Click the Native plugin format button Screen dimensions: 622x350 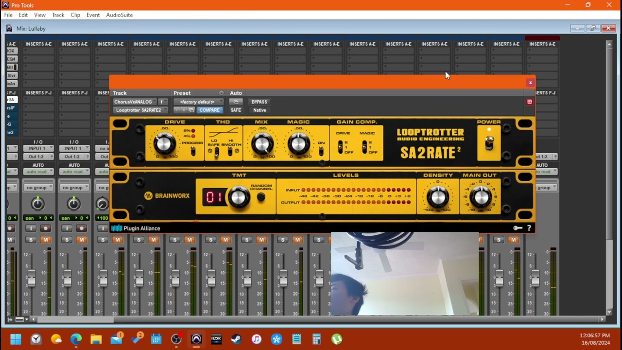click(259, 110)
